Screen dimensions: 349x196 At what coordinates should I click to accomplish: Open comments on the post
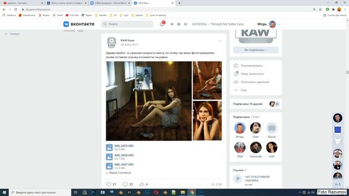pos(125,184)
